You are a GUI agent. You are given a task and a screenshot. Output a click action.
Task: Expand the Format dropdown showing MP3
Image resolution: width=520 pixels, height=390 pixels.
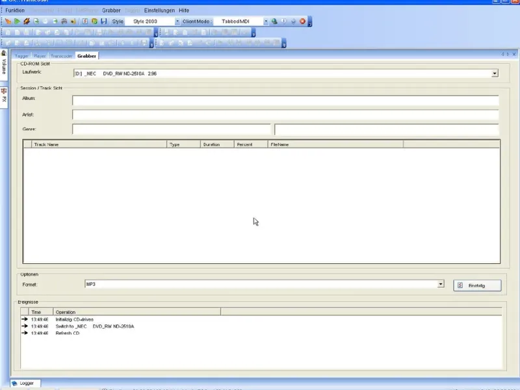point(441,284)
